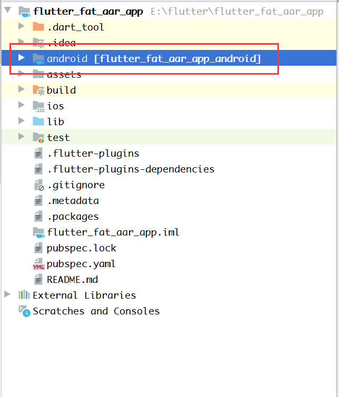Screen dimensions: 339x397
Task: Click the .packages file icon
Action: point(38,216)
